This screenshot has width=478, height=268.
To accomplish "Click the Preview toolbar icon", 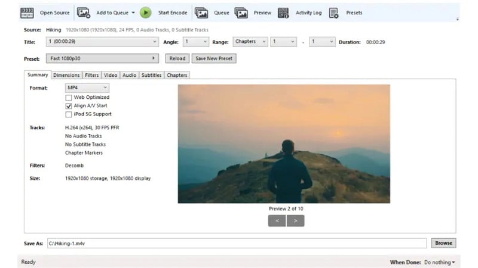I will pos(241,13).
